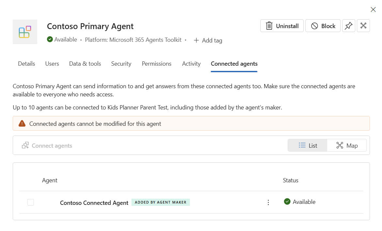
Task: Add a tag to the agent
Action: click(x=208, y=40)
